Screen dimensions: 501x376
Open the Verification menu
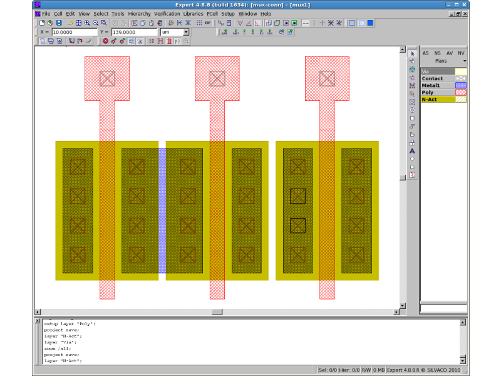(x=167, y=14)
